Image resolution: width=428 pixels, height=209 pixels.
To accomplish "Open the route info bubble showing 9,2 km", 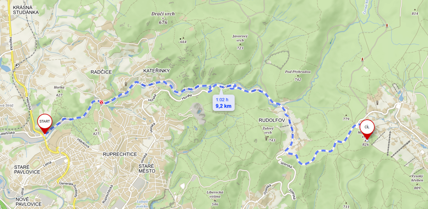I will pyautogui.click(x=224, y=103).
